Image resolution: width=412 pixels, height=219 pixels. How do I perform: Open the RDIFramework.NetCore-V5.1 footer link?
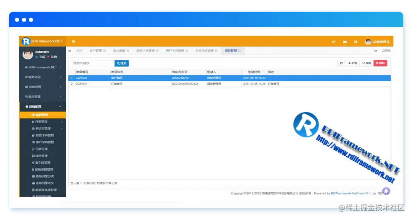351,193
